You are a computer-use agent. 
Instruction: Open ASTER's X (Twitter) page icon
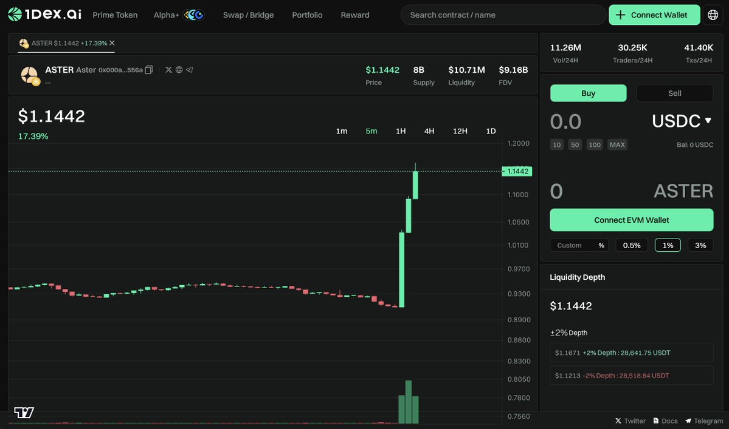click(168, 70)
